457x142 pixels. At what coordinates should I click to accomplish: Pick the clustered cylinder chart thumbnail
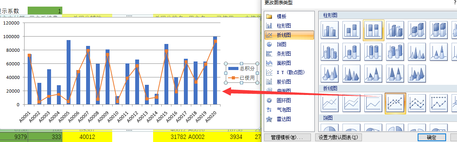pos(330,52)
